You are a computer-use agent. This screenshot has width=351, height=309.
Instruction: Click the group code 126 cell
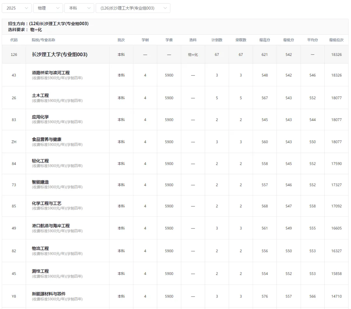click(14, 55)
